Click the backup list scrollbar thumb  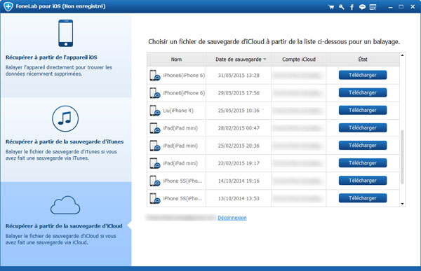[402, 157]
